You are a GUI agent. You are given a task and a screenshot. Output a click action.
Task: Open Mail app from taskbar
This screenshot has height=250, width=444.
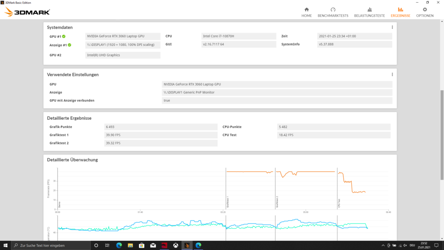(153, 245)
